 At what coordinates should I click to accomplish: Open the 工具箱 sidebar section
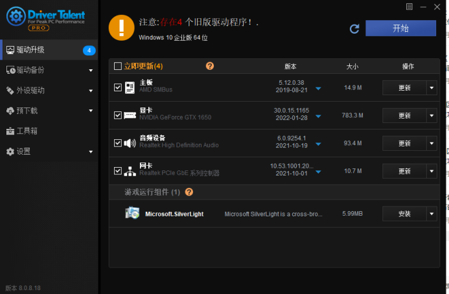pos(49,131)
